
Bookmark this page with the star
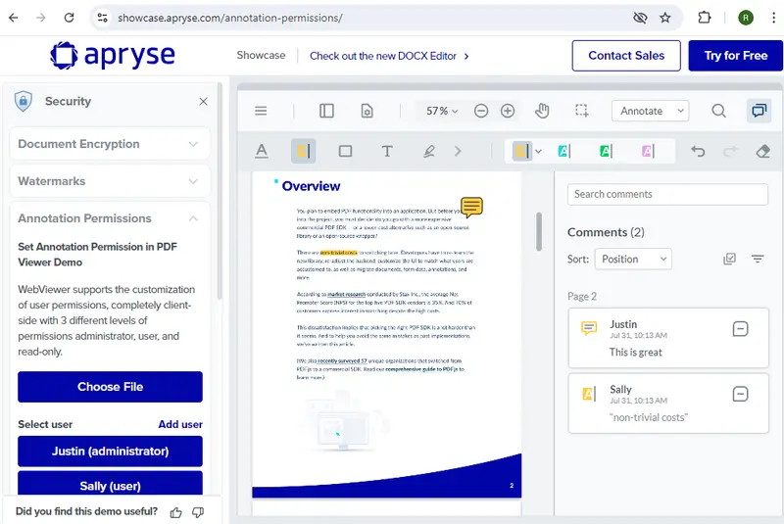(665, 18)
